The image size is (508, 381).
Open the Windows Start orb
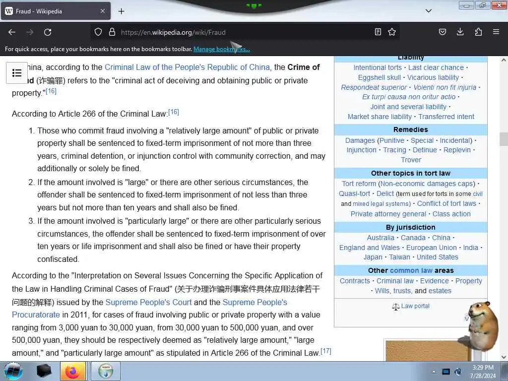click(13, 371)
